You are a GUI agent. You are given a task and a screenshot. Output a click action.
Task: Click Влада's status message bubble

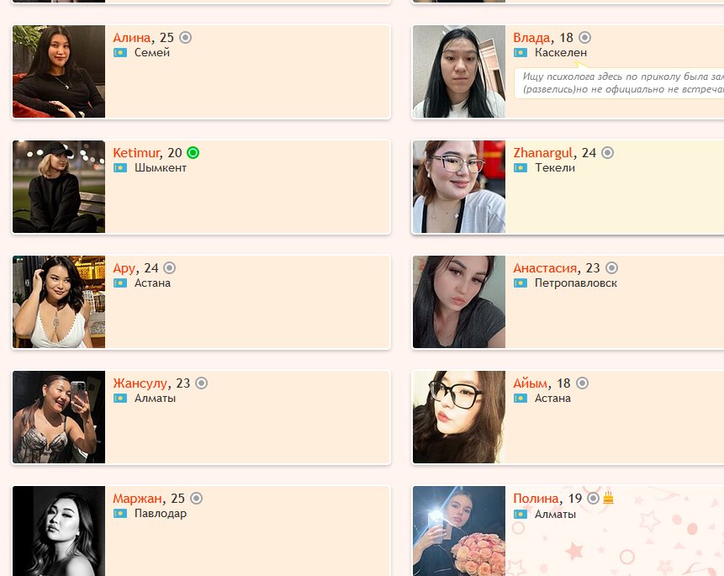[x=619, y=83]
